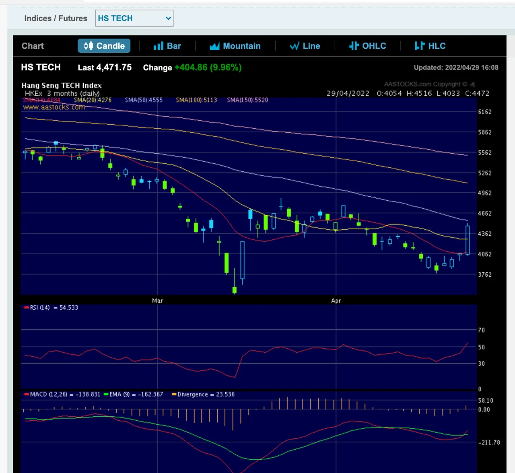
Task: Click the SMA(20):4276 legend label
Action: point(93,100)
